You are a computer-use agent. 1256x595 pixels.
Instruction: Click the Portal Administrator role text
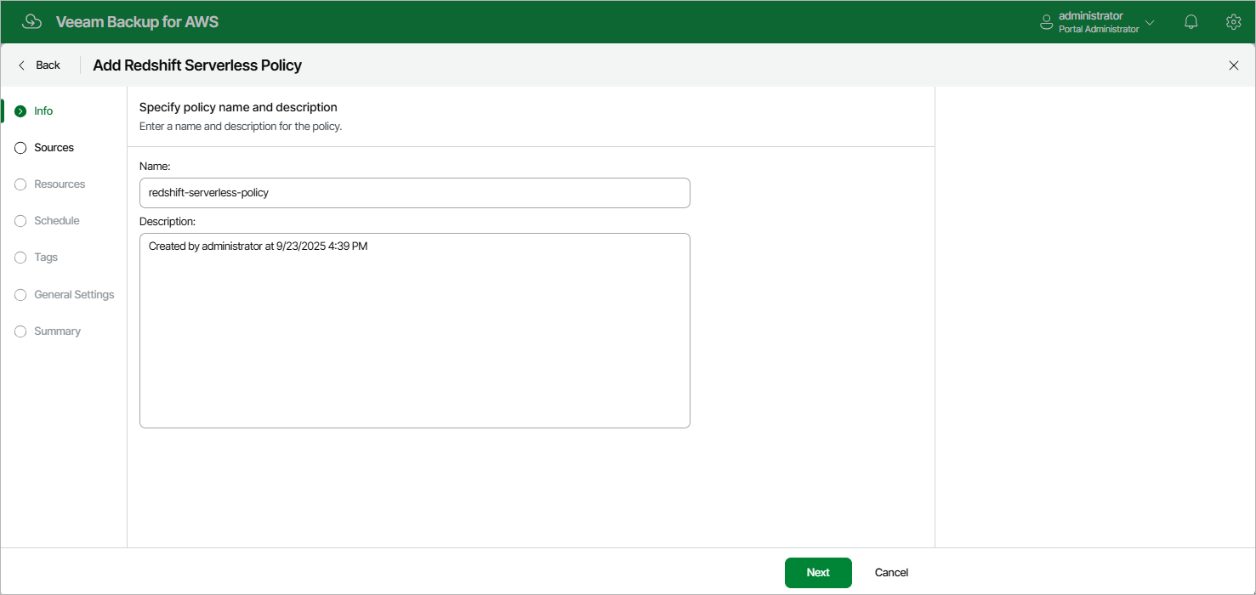[x=1099, y=29]
